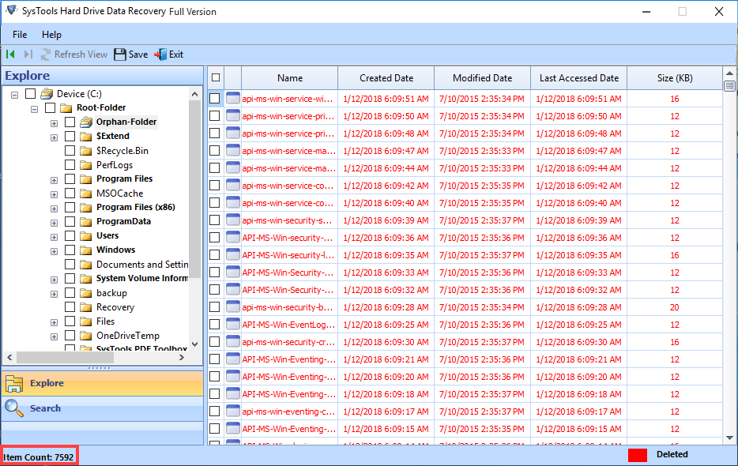Click the tree panel vertical scrollbar thumb
Image resolution: width=738 pixels, height=466 pixels.
pos(195,190)
